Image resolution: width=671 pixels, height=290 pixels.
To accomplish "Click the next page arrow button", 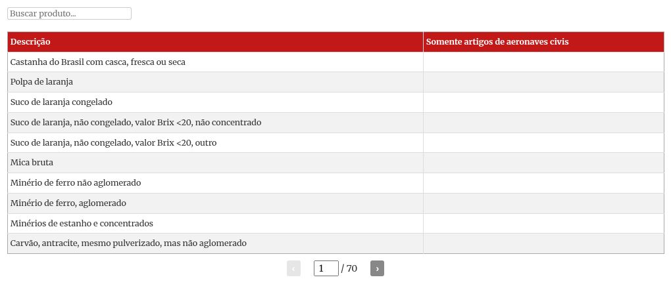I will [x=377, y=268].
